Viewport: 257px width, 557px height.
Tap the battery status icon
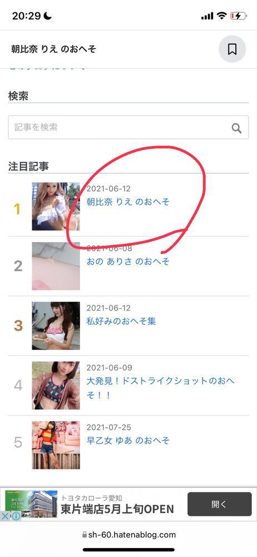238,16
